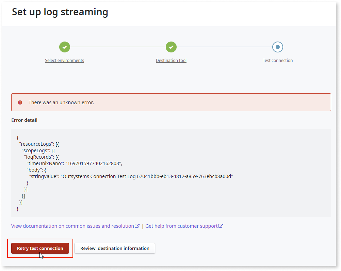Select the Test connection circle indicator
The image size is (341, 271).
coord(277,47)
